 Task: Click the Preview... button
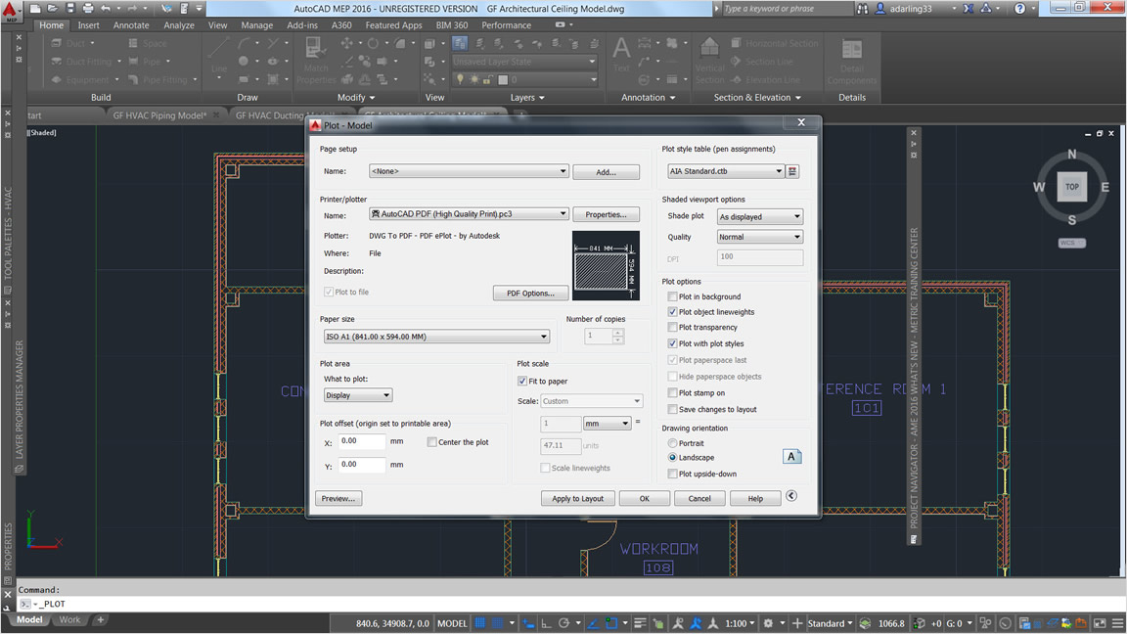click(x=338, y=498)
